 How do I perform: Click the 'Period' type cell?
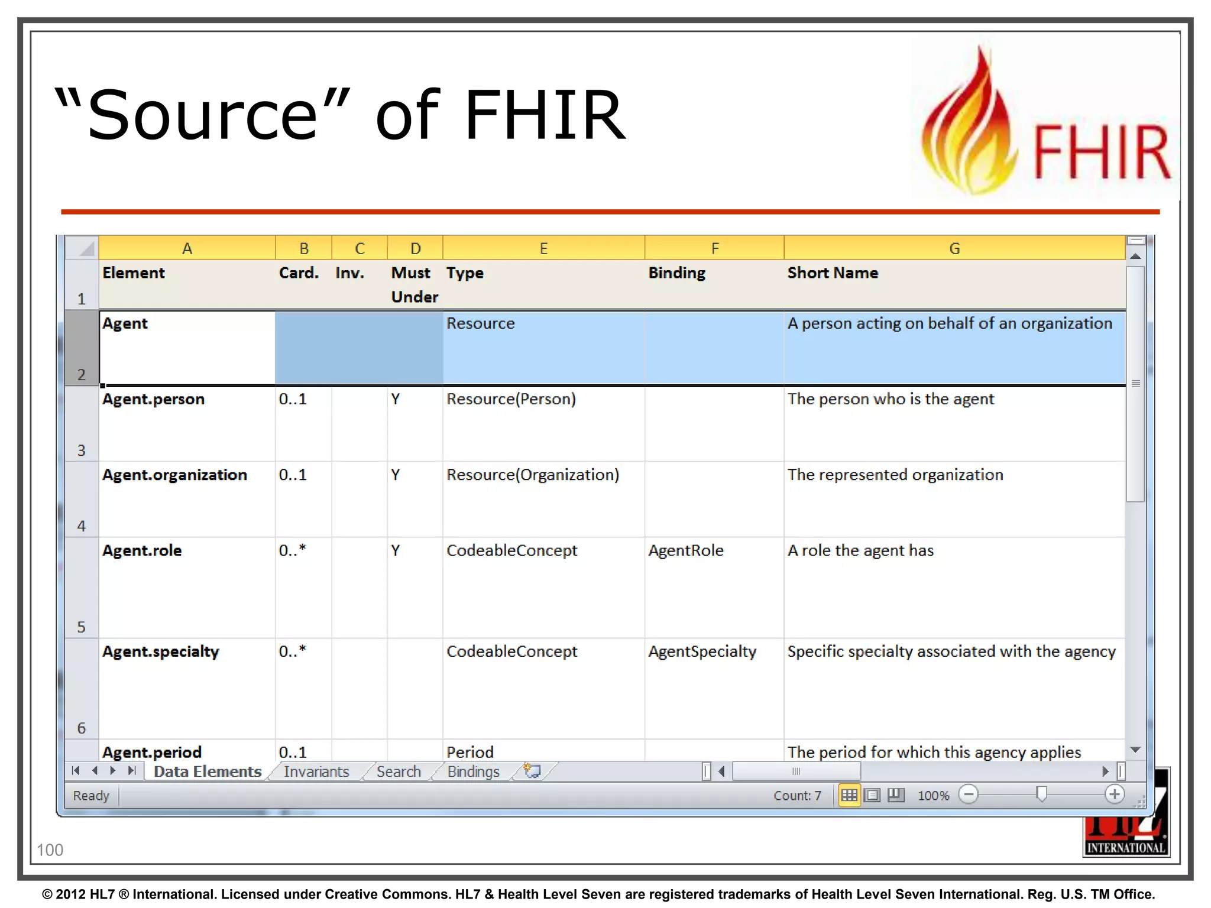pyautogui.click(x=543, y=751)
